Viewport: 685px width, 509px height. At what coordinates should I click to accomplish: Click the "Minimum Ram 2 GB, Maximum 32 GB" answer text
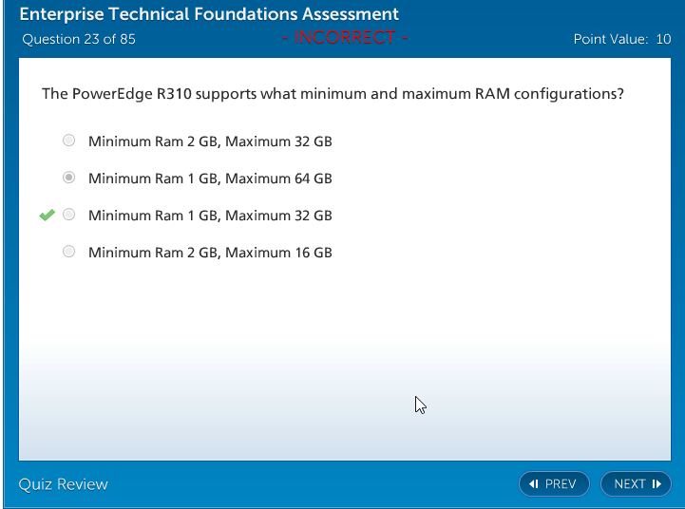pos(210,141)
